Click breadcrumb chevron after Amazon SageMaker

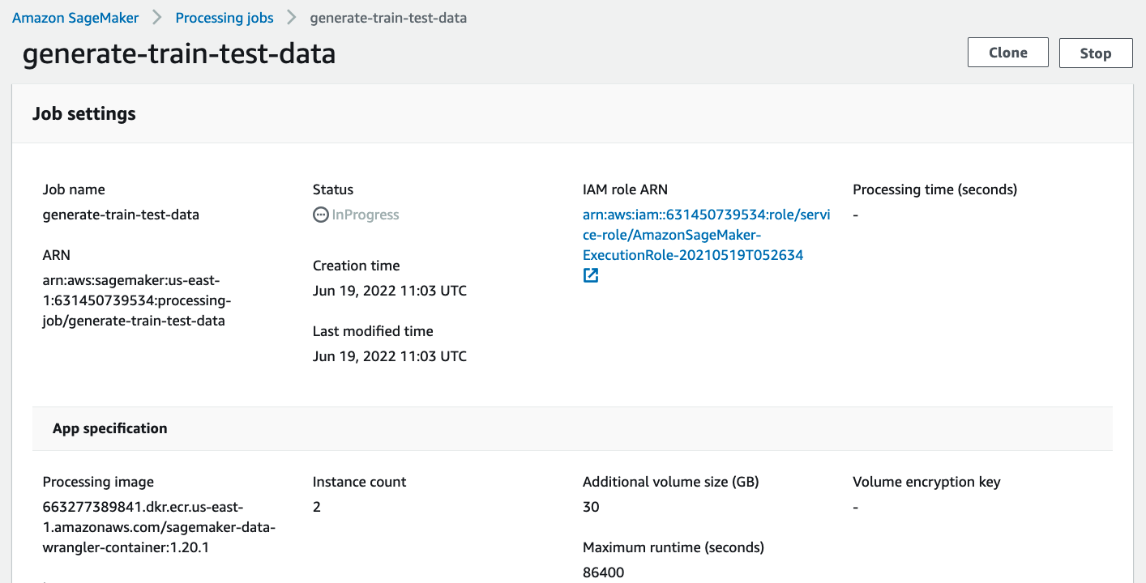pos(157,17)
